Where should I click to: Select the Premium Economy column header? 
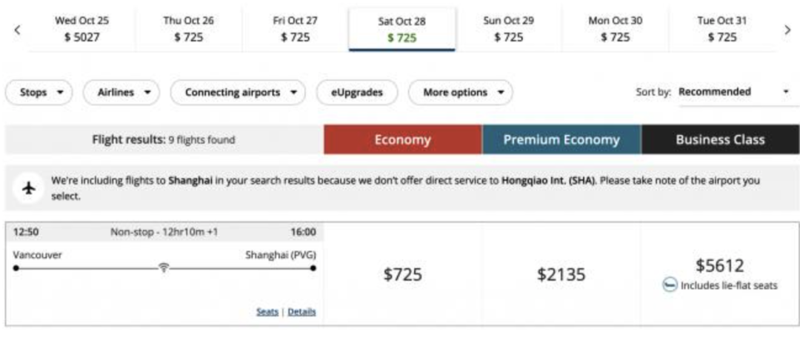[x=561, y=139]
